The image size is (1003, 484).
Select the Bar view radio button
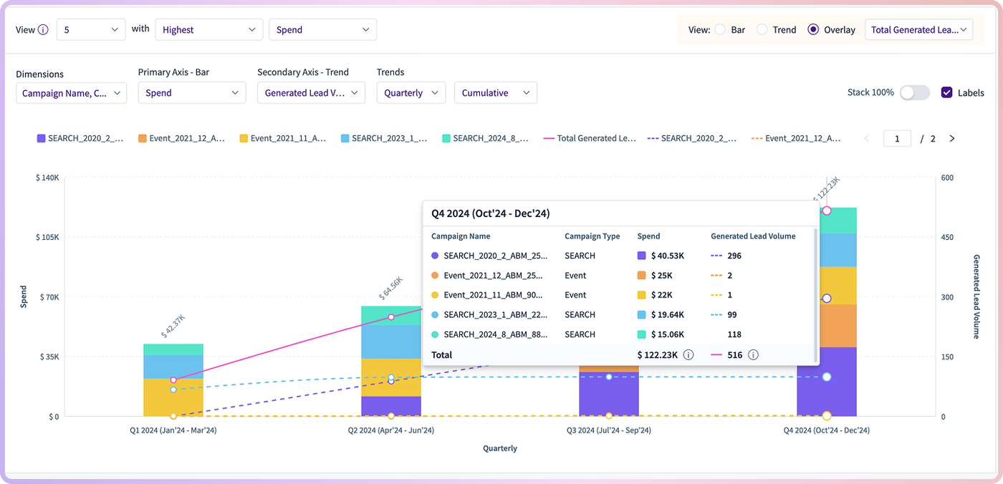(721, 29)
